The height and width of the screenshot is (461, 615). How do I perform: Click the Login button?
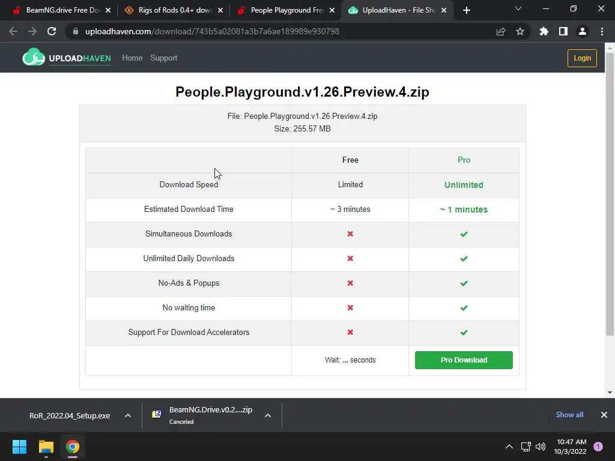point(582,58)
